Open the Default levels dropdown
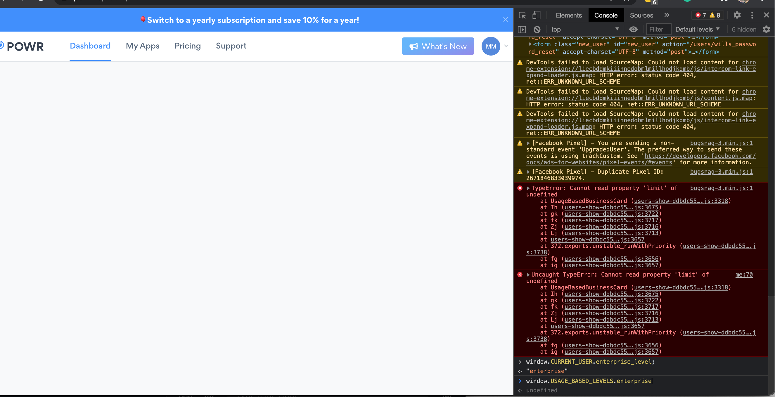 697,30
